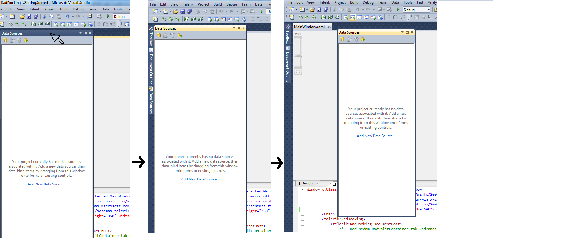Screen dimensions: 575x240
Task: Click Copy icon in left screenshot toolbar
Action: (x=51, y=16)
